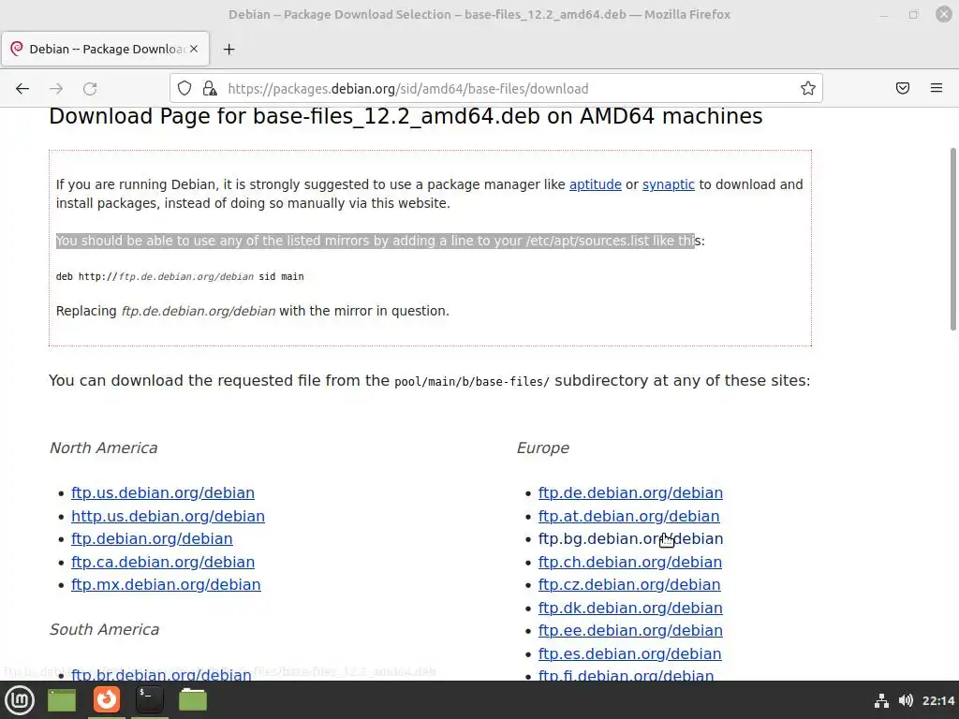This screenshot has width=959, height=719.
Task: Click the South America heading
Action: pyautogui.click(x=104, y=629)
